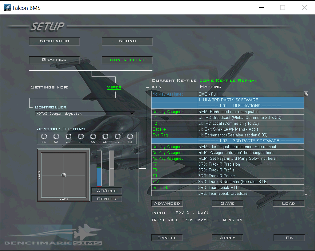
Task: Click joystick button indicator S4
Action: pos(81,137)
